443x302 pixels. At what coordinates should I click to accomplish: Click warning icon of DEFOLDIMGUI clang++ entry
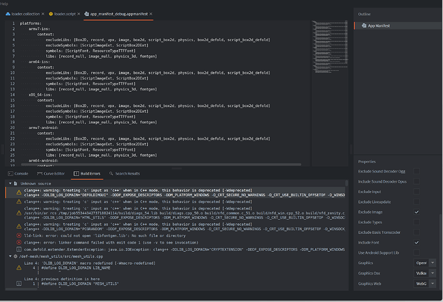coord(19,192)
